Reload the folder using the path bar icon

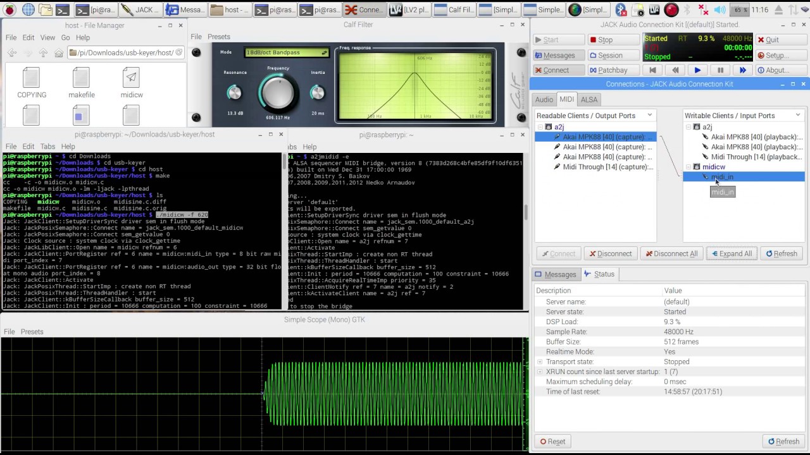pos(178,52)
